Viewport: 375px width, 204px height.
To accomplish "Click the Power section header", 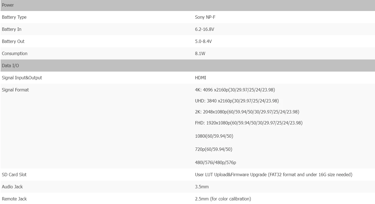I will coord(187,5).
